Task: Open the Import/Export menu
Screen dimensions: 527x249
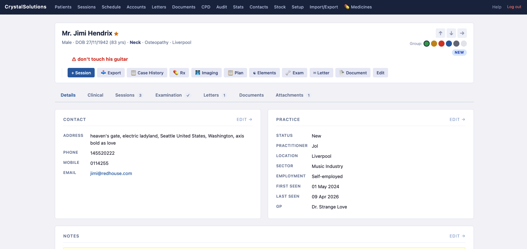Action: (x=324, y=7)
